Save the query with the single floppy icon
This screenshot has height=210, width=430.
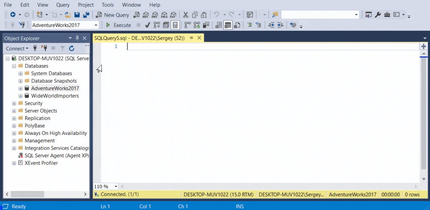tap(77, 15)
